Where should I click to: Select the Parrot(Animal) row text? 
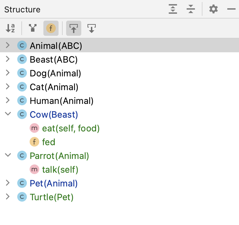click(x=59, y=156)
